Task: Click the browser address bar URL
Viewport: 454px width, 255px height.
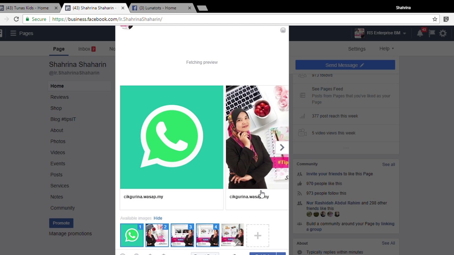Action: pyautogui.click(x=107, y=19)
